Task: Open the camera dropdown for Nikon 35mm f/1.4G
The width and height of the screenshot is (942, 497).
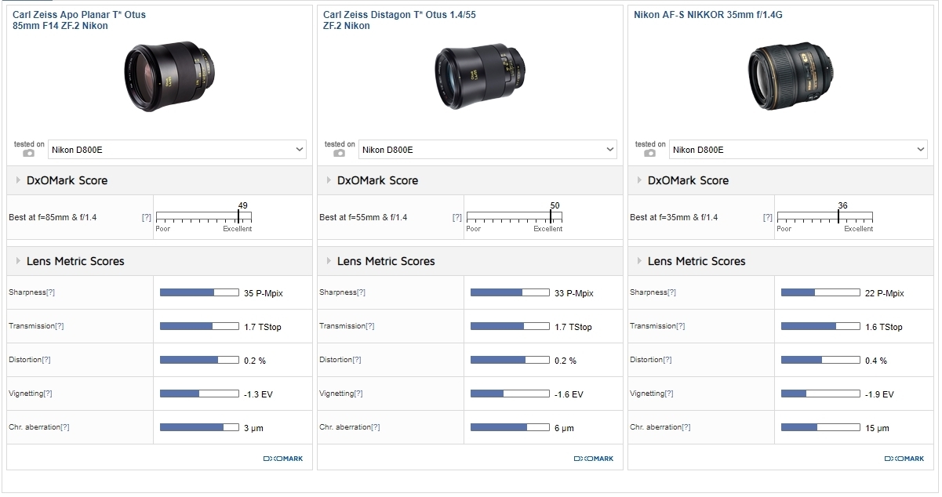Action: tap(798, 150)
